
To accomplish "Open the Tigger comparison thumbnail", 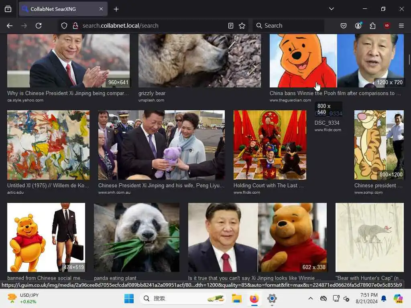I will click(x=379, y=145).
